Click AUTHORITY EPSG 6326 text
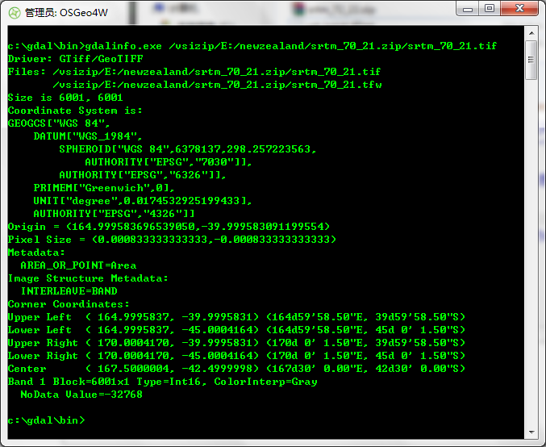546x447 pixels. (x=143, y=175)
